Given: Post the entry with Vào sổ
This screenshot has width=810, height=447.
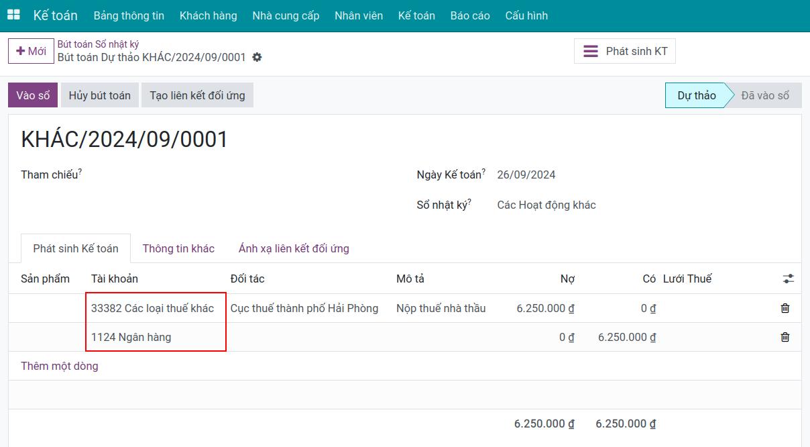Looking at the screenshot, I should tap(33, 95).
